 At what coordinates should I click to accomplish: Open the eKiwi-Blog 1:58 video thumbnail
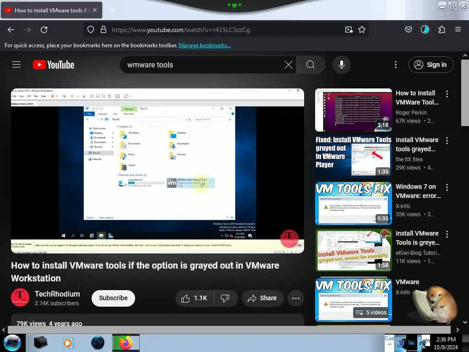(x=354, y=250)
